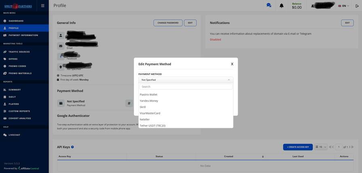Click the LiveChat sidebar icon

coord(5,135)
